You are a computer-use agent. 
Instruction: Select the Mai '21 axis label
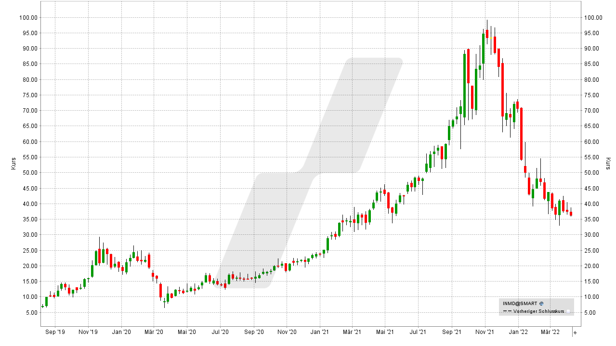pos(385,332)
